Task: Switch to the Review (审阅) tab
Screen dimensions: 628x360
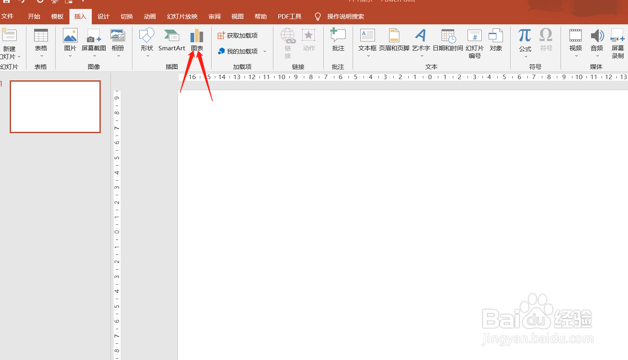Action: click(214, 17)
